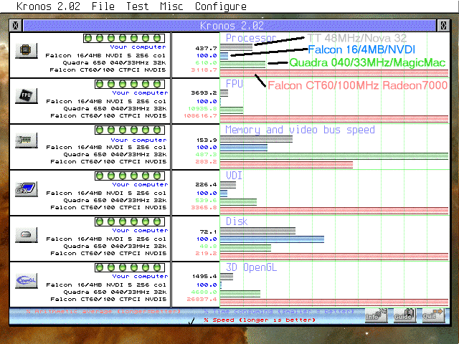Screen dimensions: 459x344
Task: Click the Kronos window closer box
Action: (16, 26)
